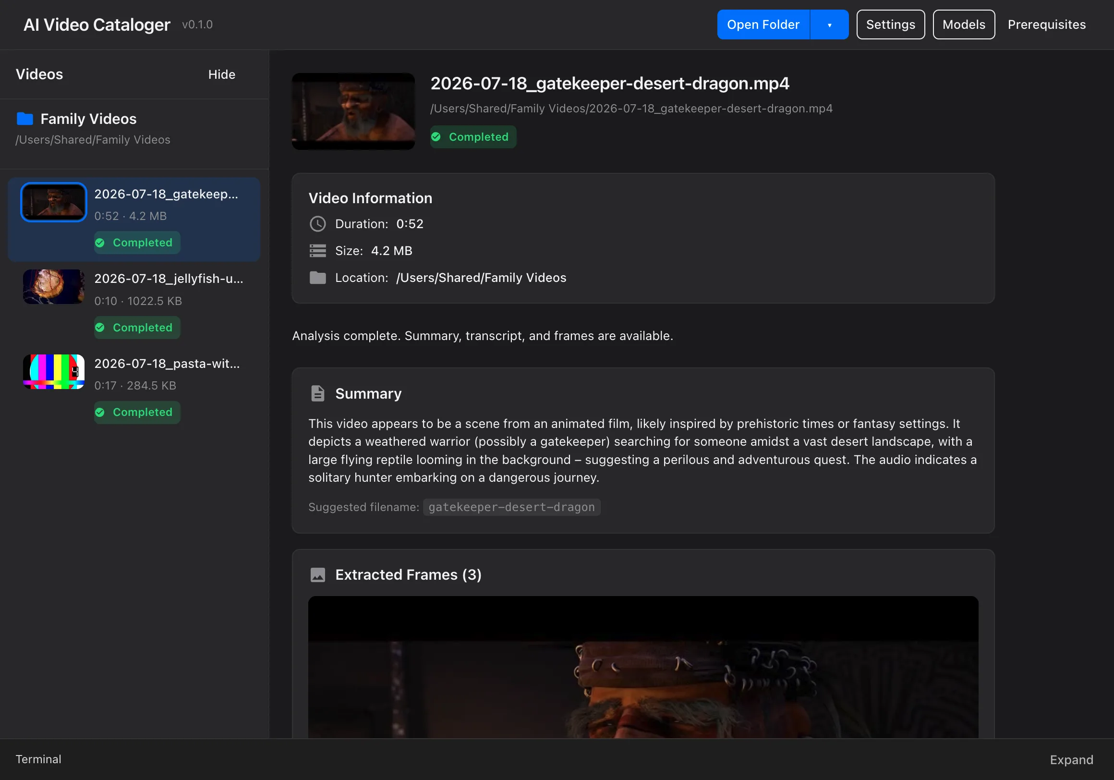Click the Extracted Frames (3) heading
This screenshot has width=1114, height=780.
[x=408, y=574]
